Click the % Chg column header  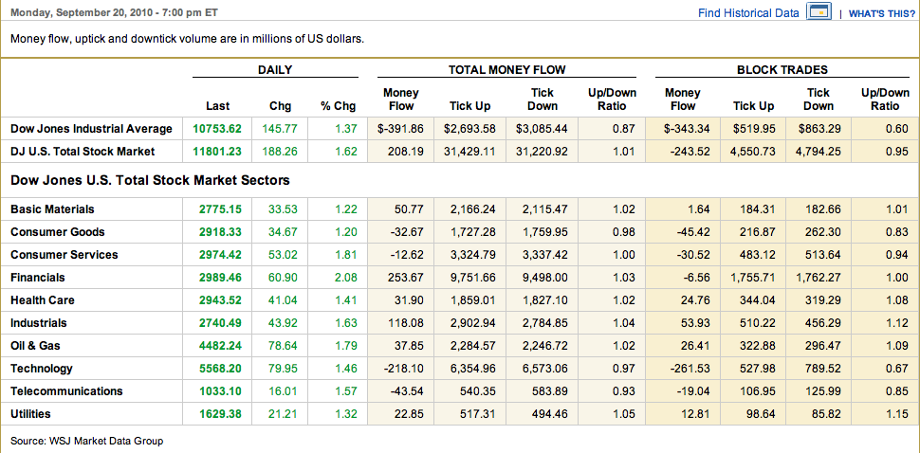[338, 106]
